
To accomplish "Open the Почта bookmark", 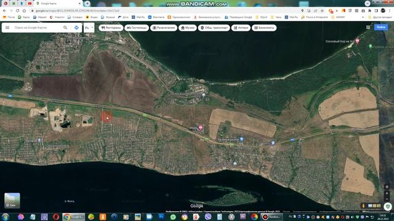I will point(9,17).
